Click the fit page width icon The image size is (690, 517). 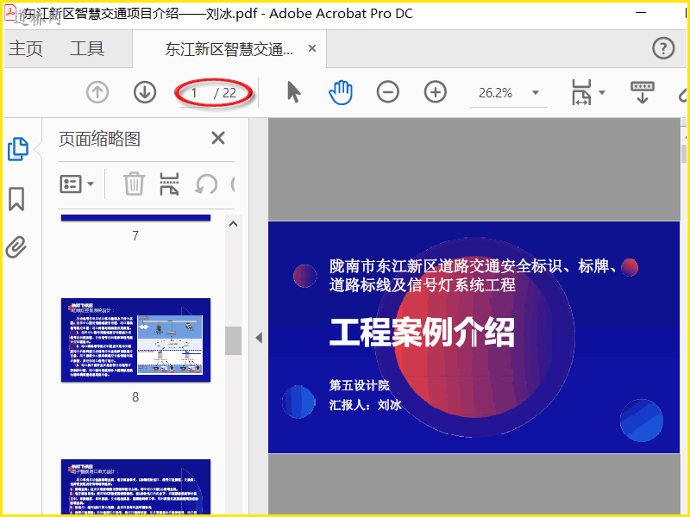click(x=581, y=92)
